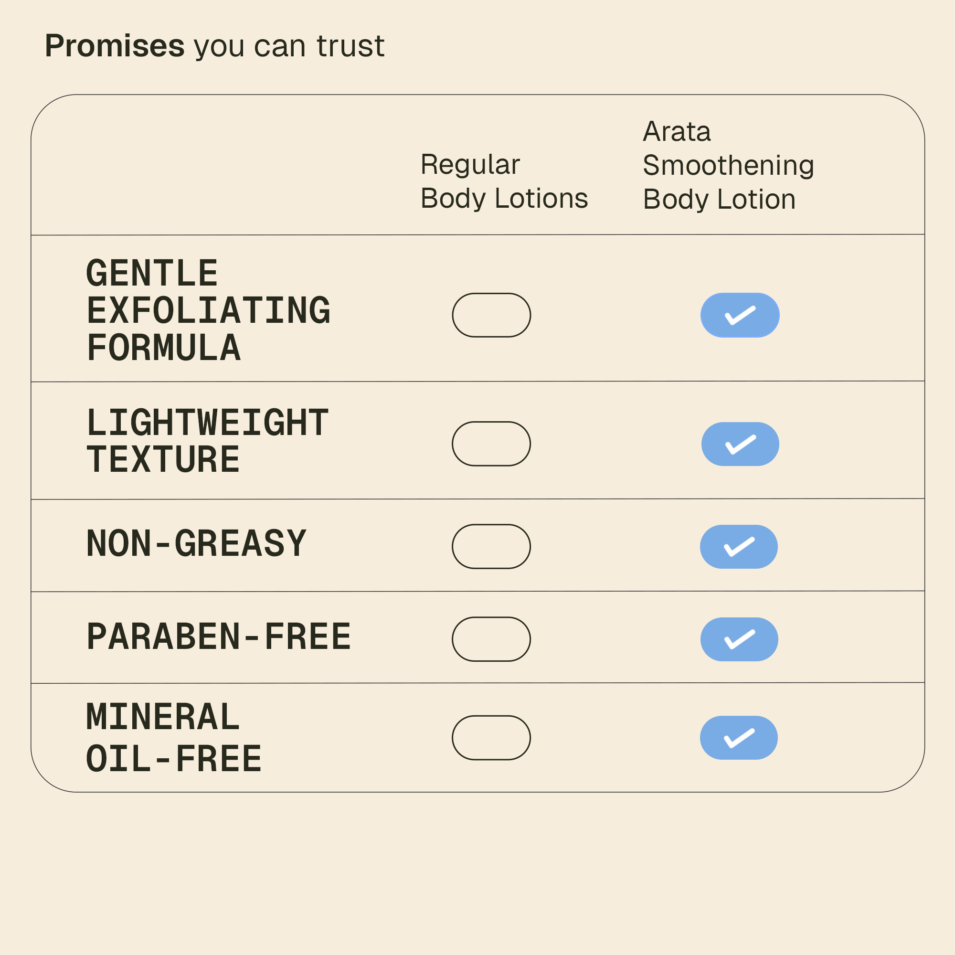
Task: Click the blue checkmark for Non-Greasy
Action: coord(739,546)
